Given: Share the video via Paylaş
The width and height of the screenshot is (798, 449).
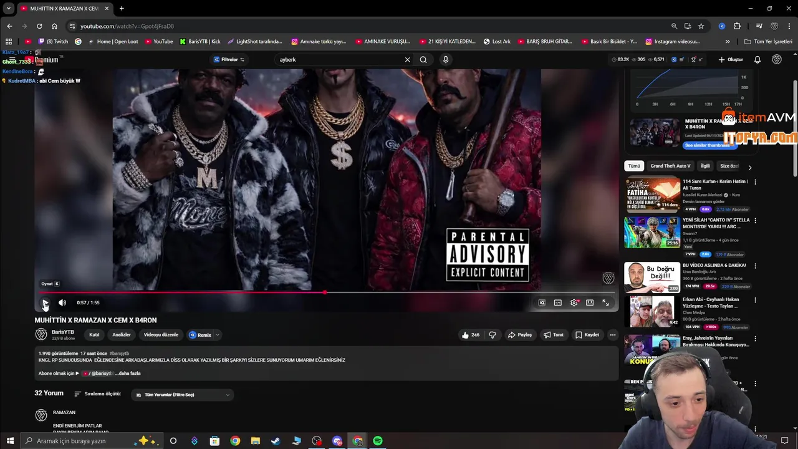Looking at the screenshot, I should (x=520, y=335).
